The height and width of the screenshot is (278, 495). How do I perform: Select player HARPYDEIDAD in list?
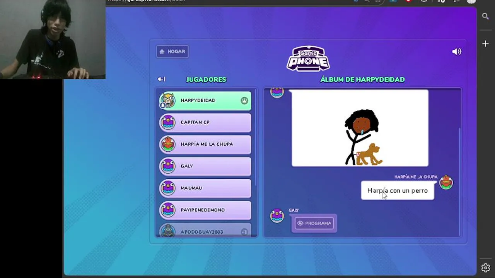(x=205, y=100)
